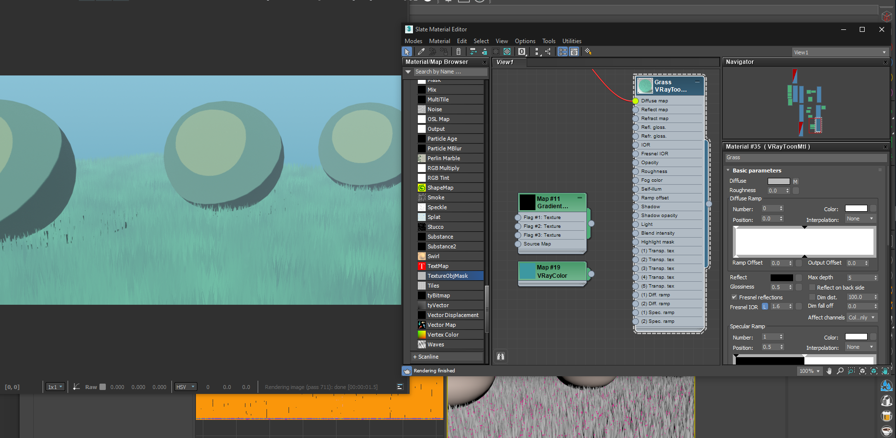Click Diffuse color swatch

click(x=778, y=181)
